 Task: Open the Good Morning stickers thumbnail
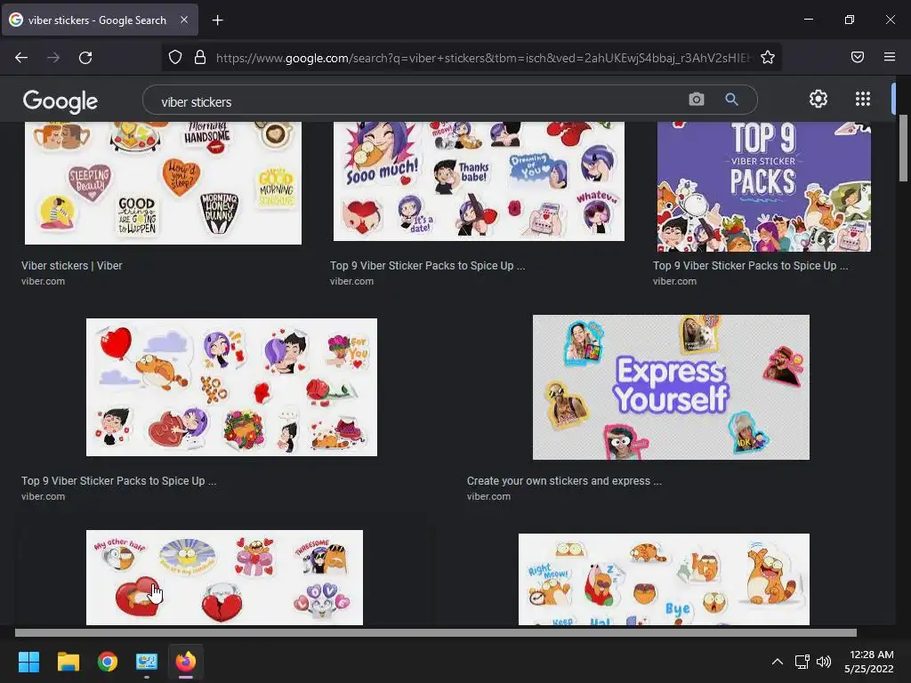(x=164, y=183)
